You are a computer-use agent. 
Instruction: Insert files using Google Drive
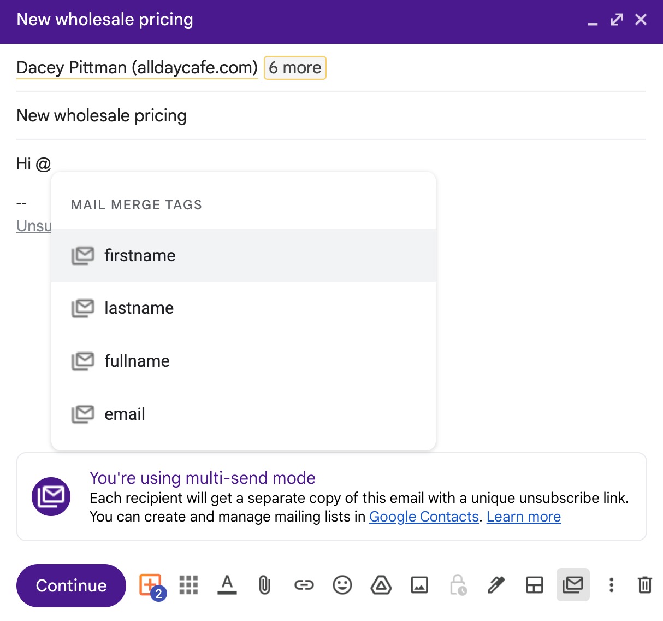pos(381,585)
